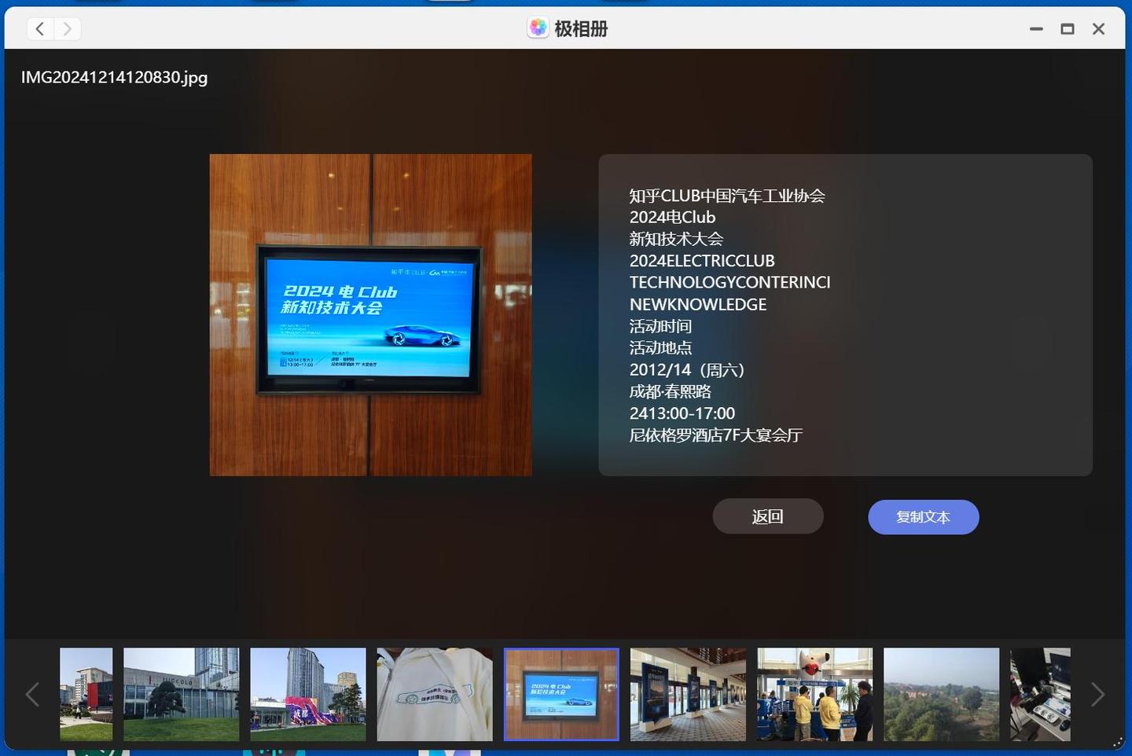Select the white hoodie with car print thumbnail
Screen dimensions: 1132x756
coord(434,694)
